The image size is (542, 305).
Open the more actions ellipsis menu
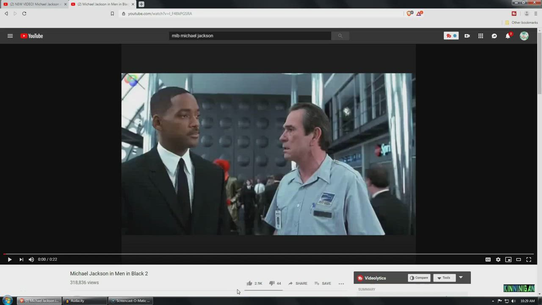[341, 283]
